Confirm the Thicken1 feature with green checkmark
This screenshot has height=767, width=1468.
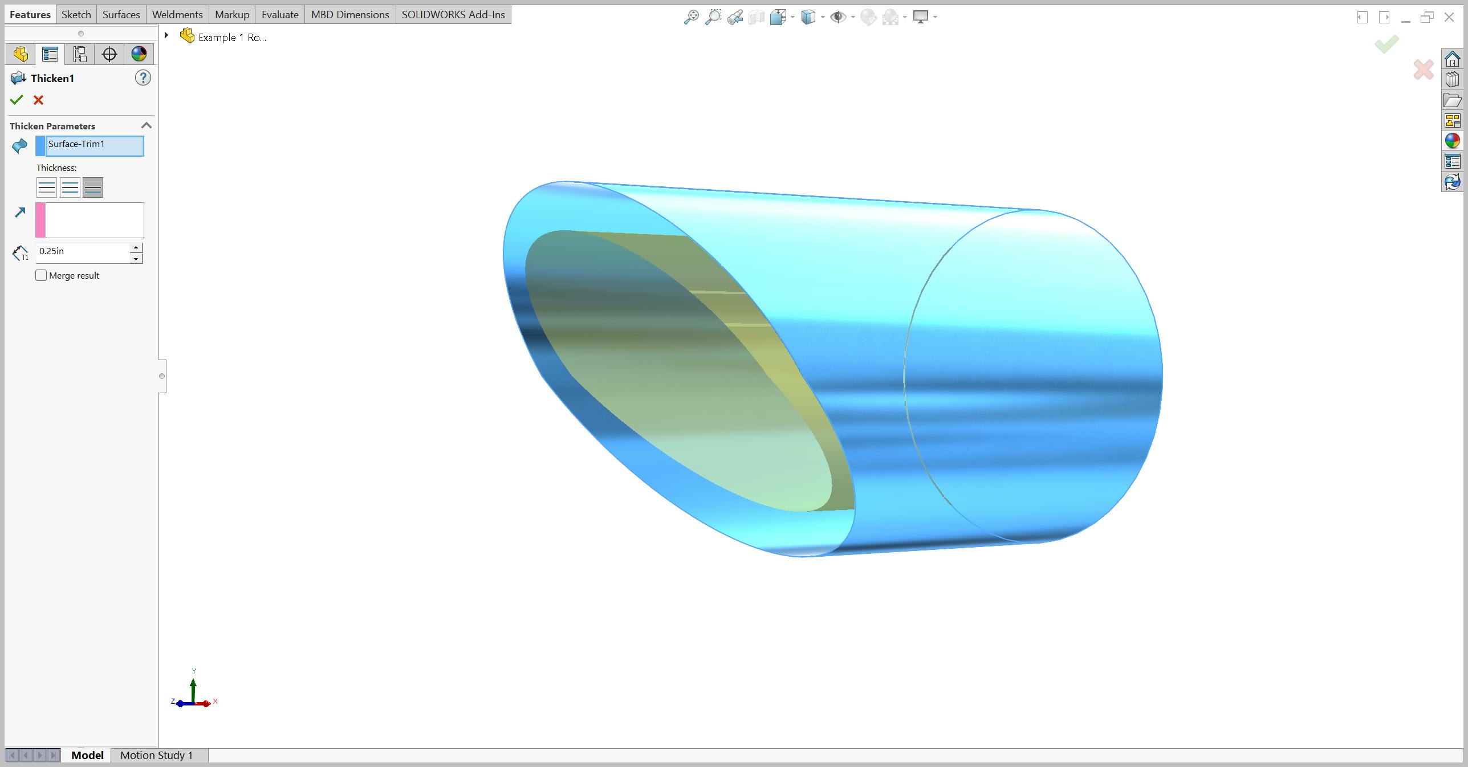(17, 100)
